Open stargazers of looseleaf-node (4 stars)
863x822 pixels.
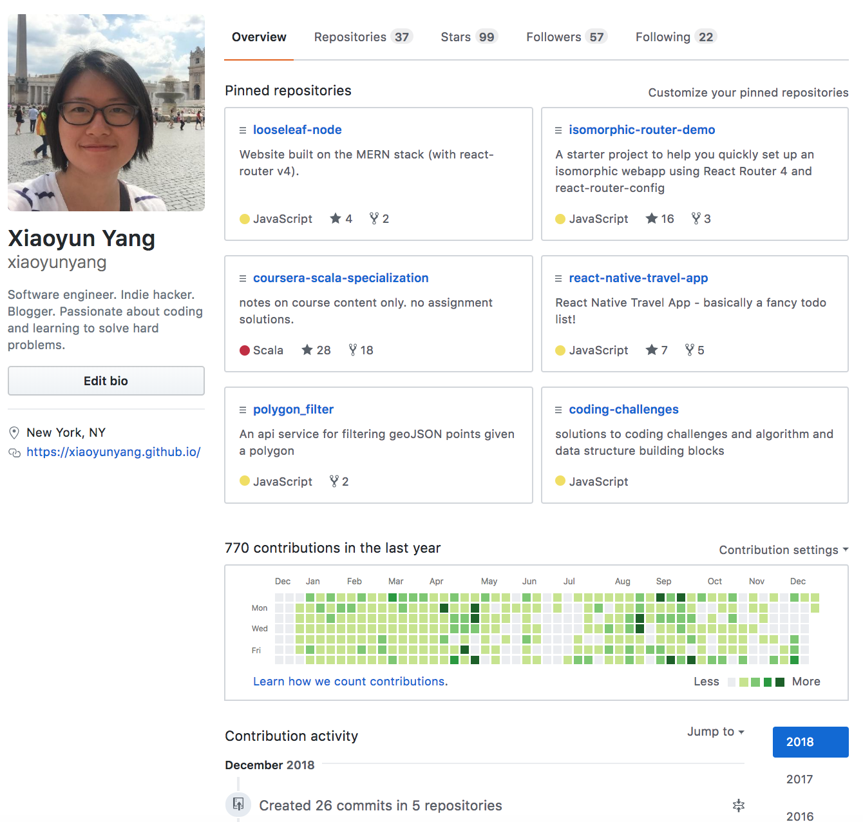coord(341,219)
